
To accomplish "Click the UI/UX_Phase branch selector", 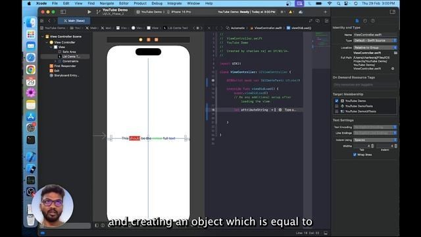I will tap(113, 14).
